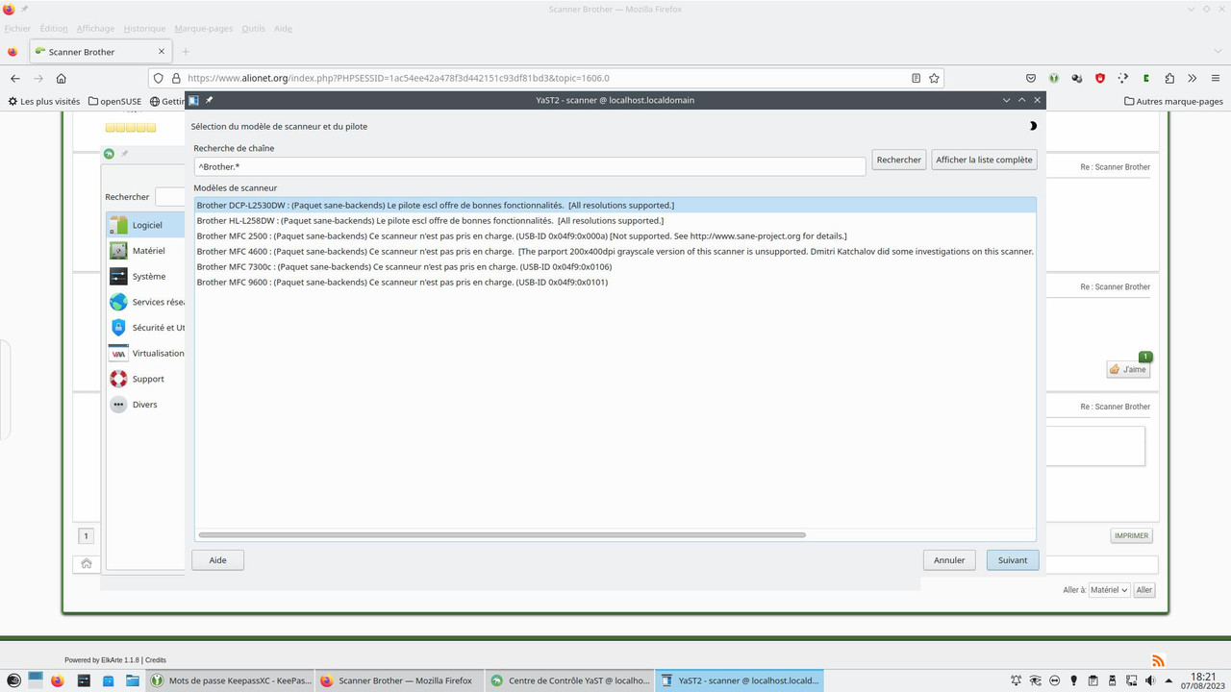Click IMPRIMER button on forum page
1231x692 pixels.
[1131, 535]
